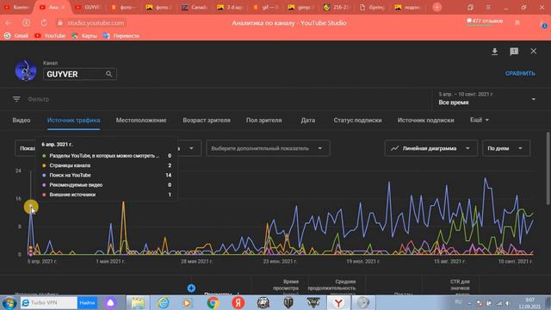Viewport: 551px width, 310px height.
Task: Click the RU language indicator
Action: (x=458, y=302)
